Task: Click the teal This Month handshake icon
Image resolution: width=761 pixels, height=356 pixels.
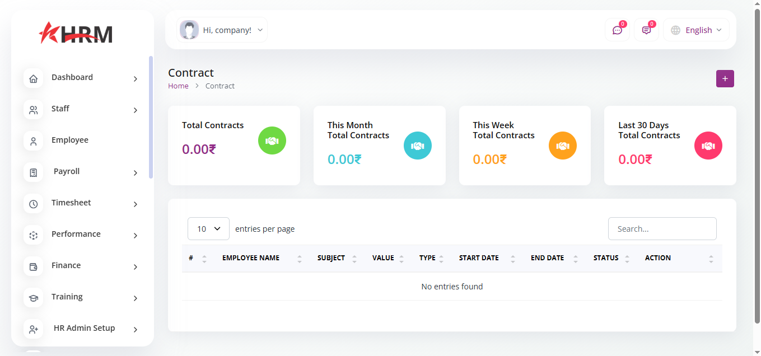Action: (417, 146)
